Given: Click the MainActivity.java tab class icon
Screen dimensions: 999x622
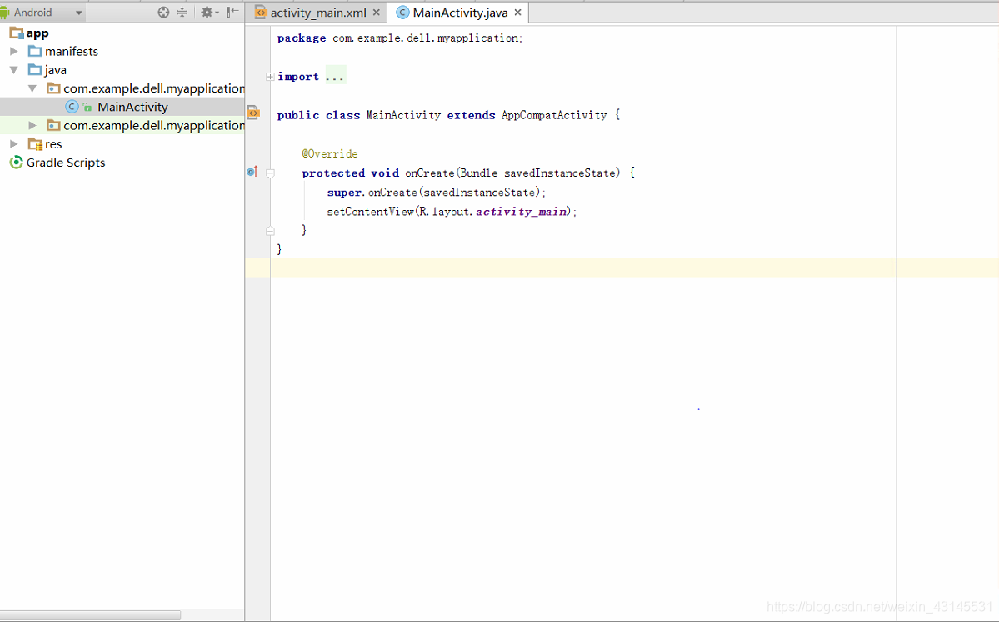Looking at the screenshot, I should click(402, 13).
